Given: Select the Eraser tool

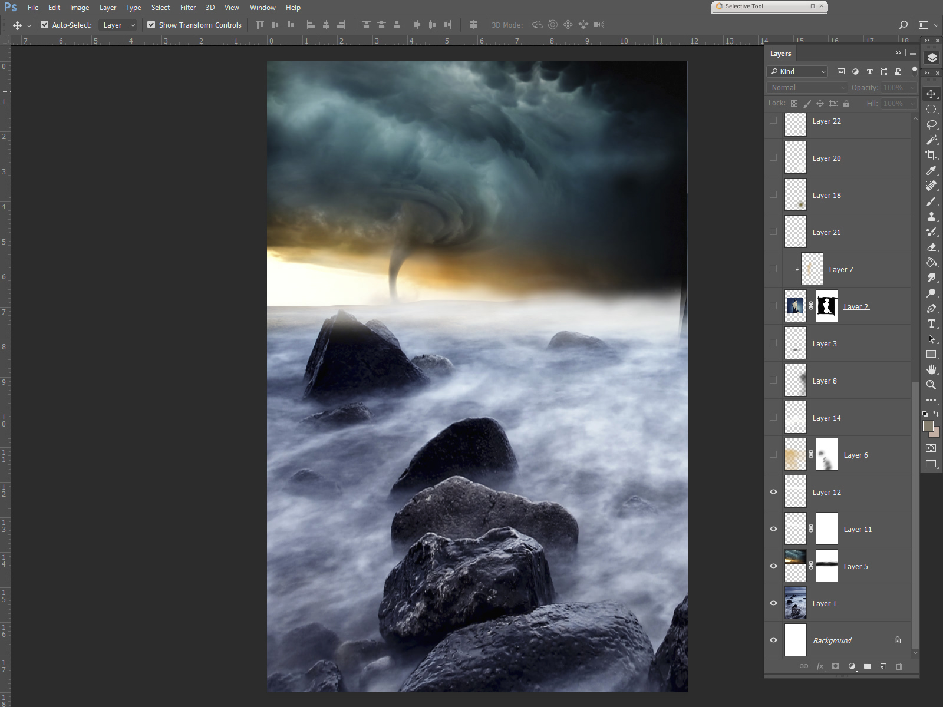Looking at the screenshot, I should pyautogui.click(x=931, y=247).
